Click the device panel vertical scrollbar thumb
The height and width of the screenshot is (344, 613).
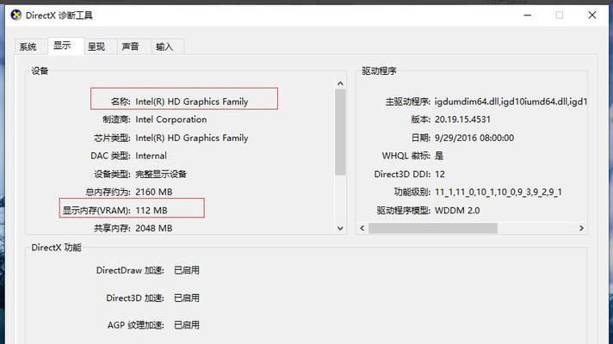(x=340, y=132)
